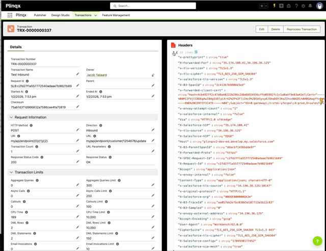Open the Setup gear icon

tap(304, 6)
